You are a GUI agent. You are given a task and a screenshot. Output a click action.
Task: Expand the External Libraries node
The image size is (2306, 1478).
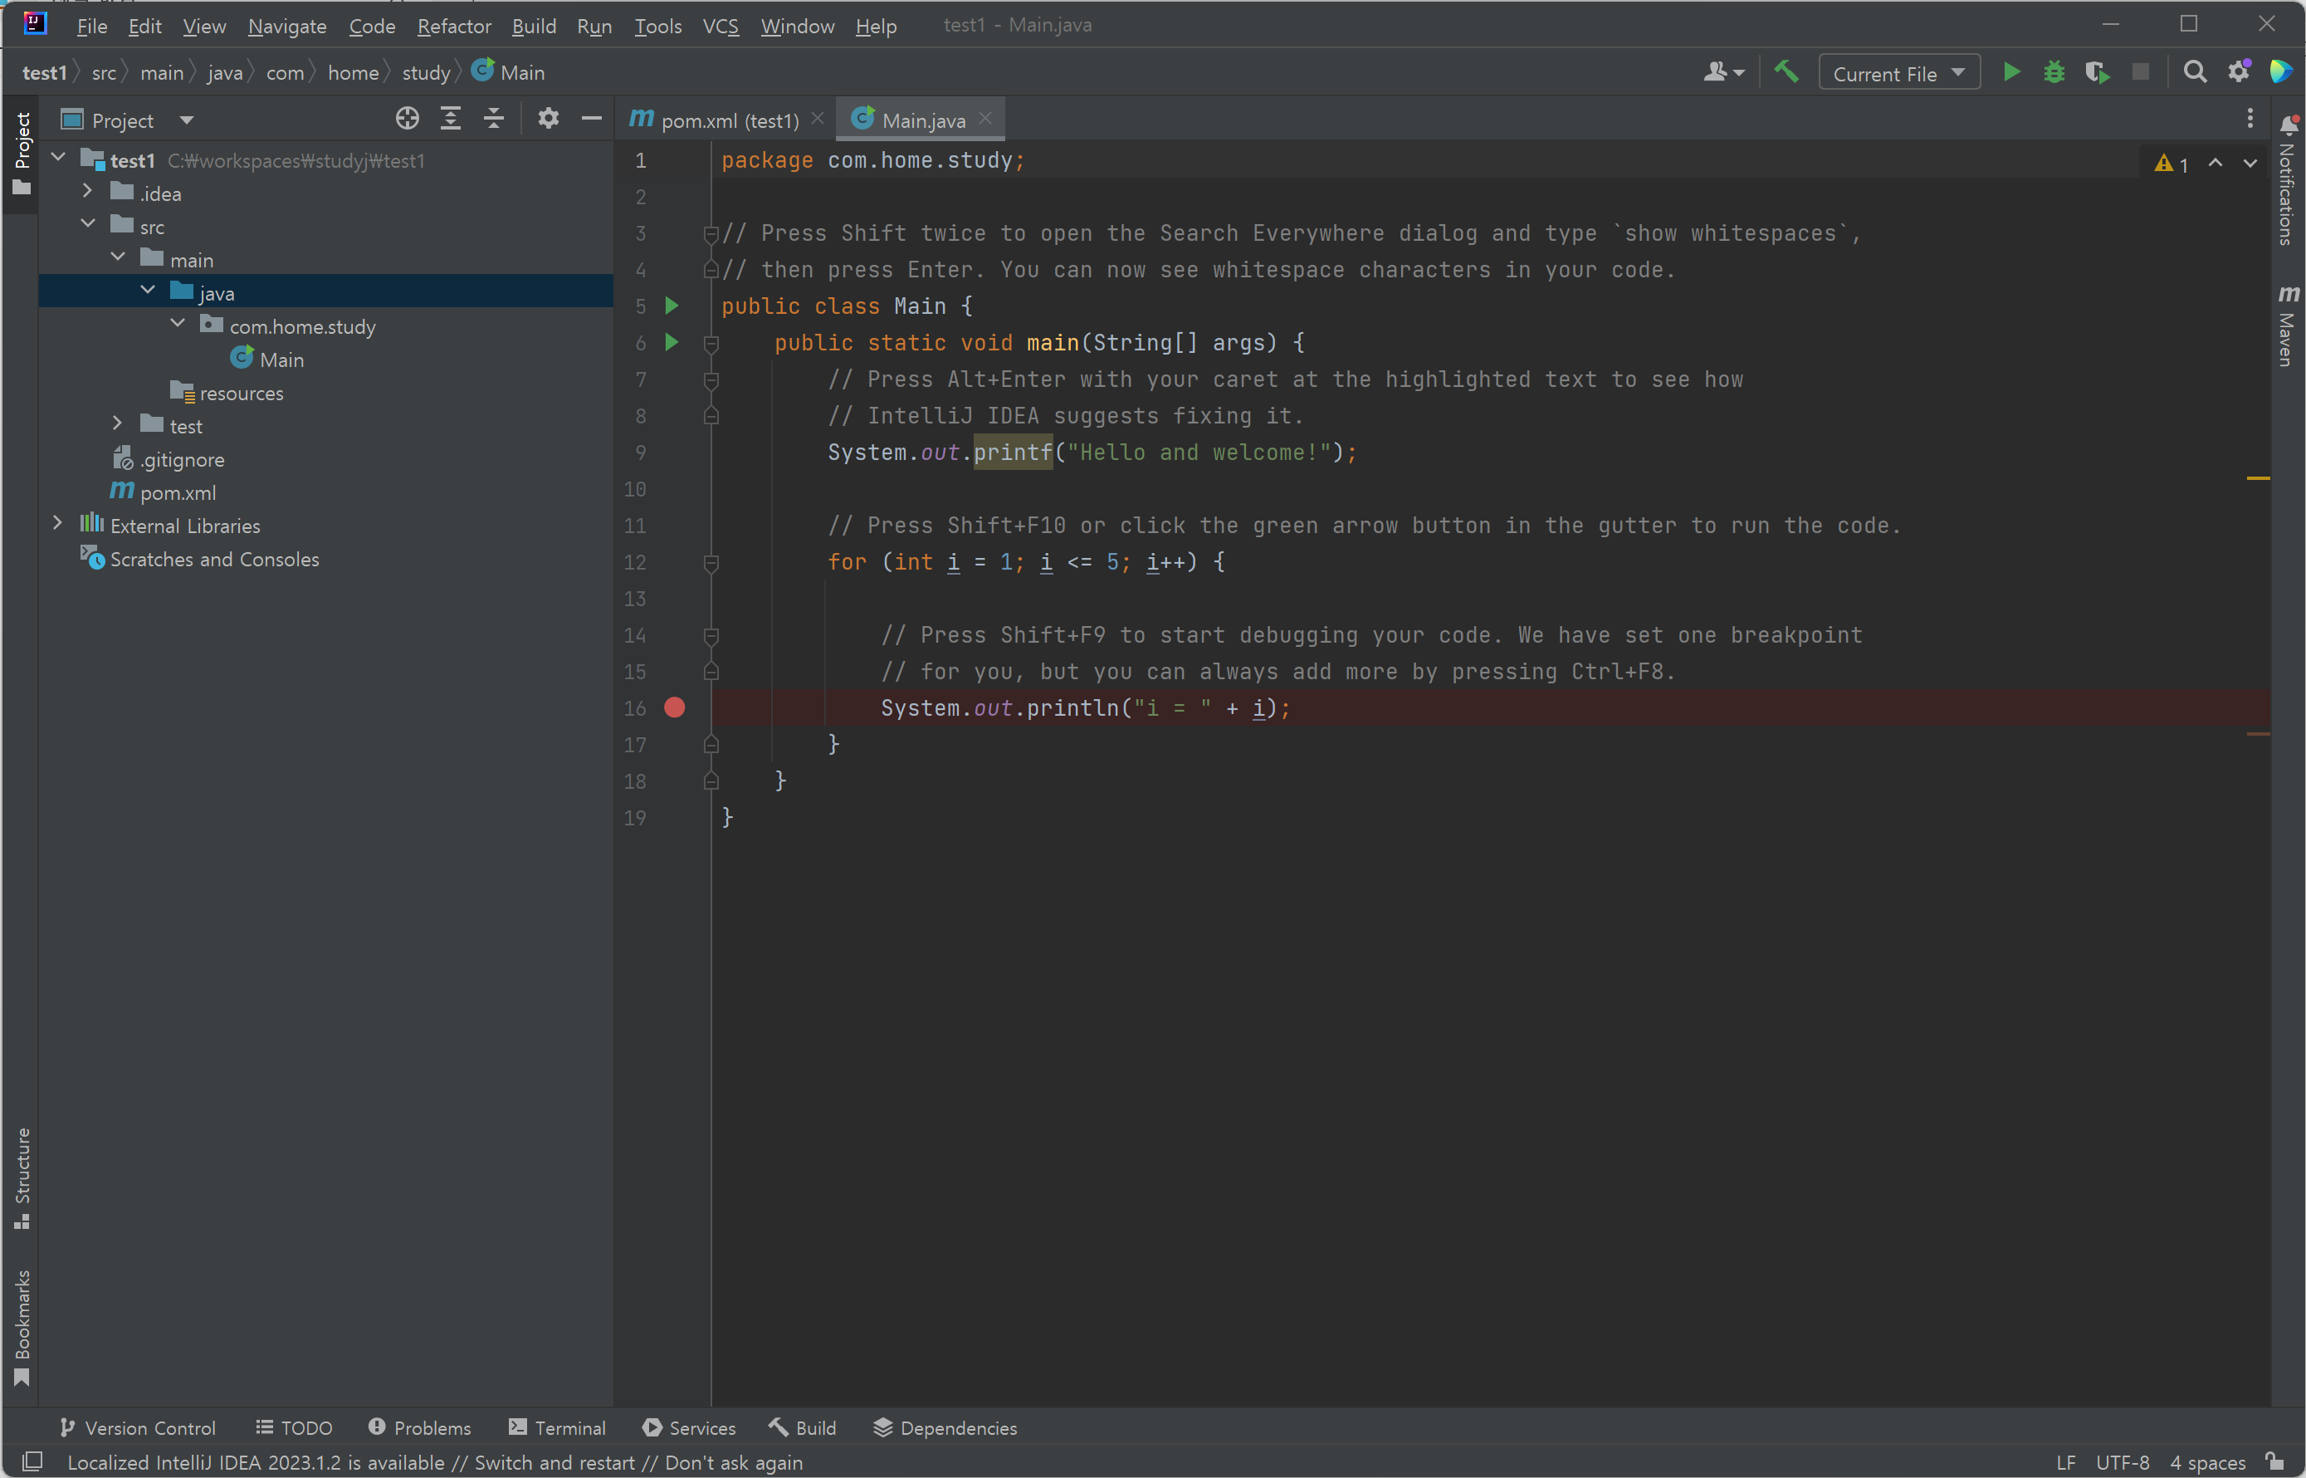point(57,524)
